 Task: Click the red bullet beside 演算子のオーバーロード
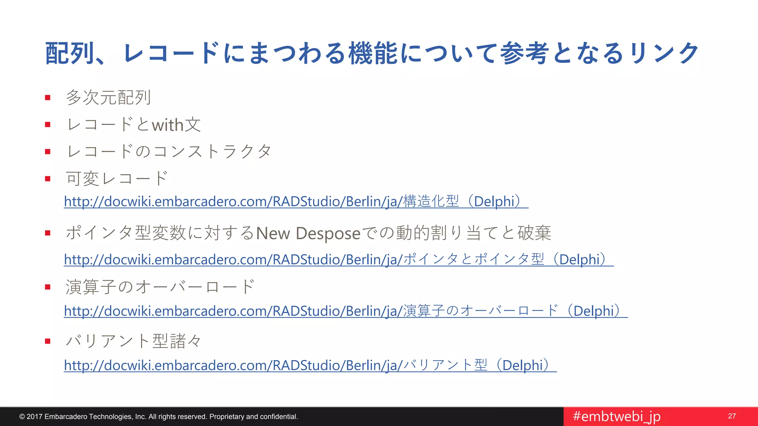(47, 287)
